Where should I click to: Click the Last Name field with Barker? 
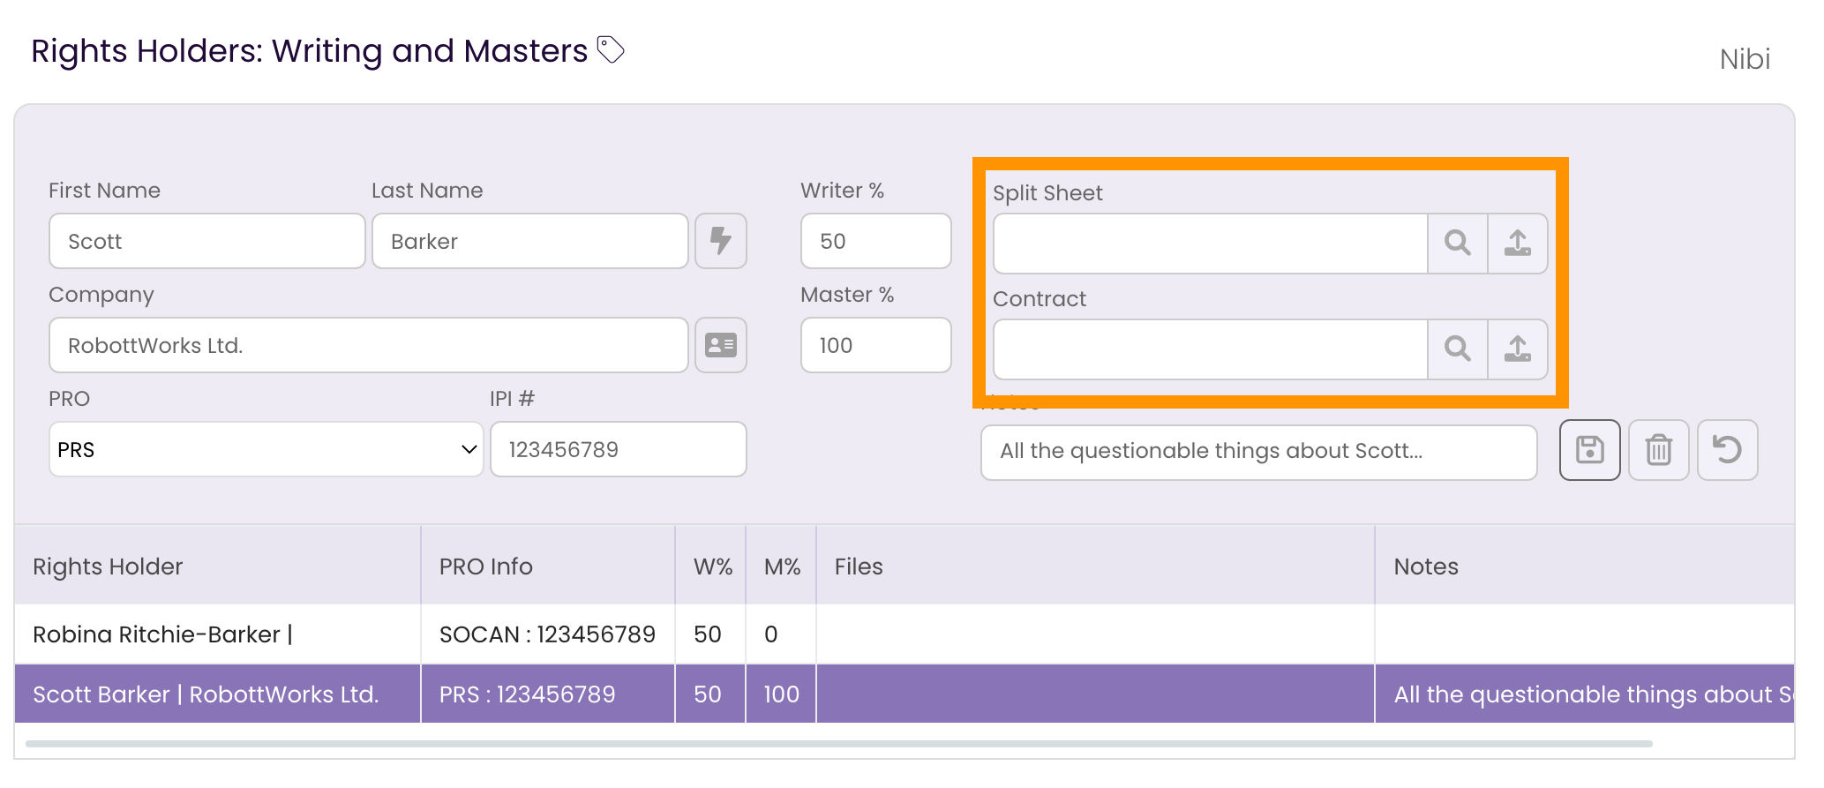tap(530, 241)
